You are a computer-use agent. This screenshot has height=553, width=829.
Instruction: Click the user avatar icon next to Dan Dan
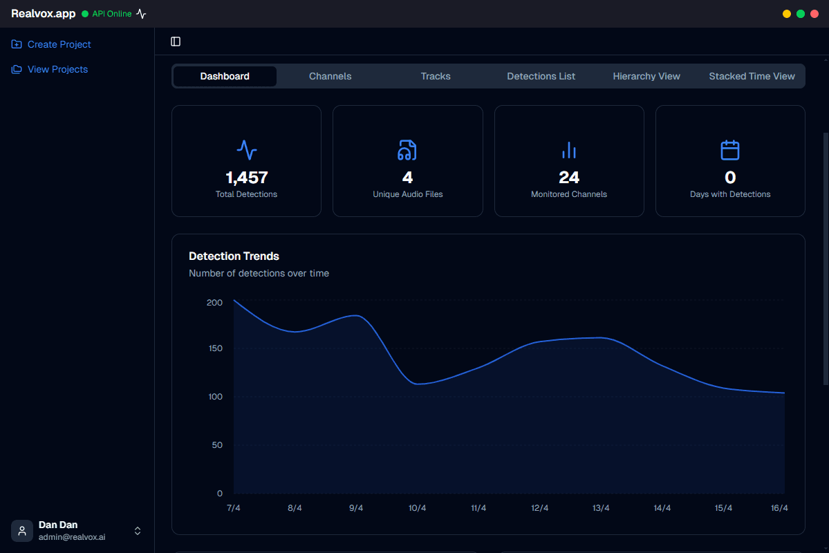(x=21, y=530)
